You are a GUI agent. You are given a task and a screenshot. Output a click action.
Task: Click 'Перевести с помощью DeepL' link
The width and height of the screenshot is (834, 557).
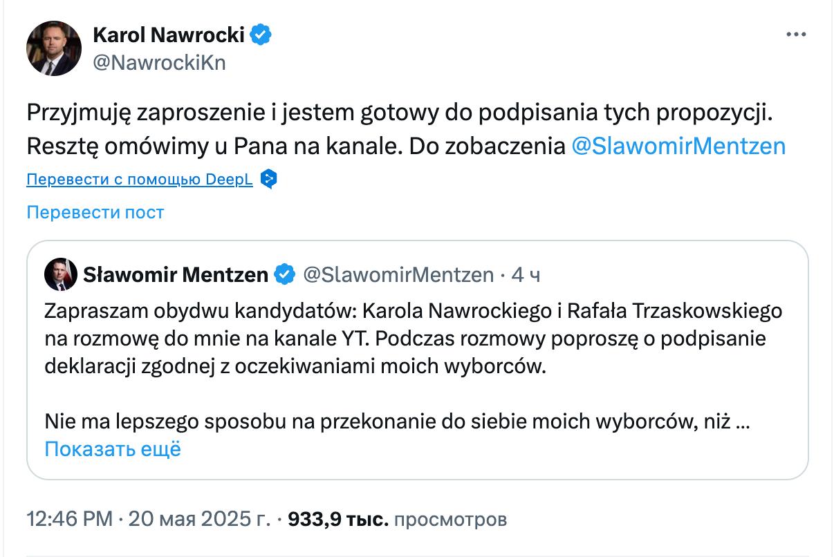[140, 180]
